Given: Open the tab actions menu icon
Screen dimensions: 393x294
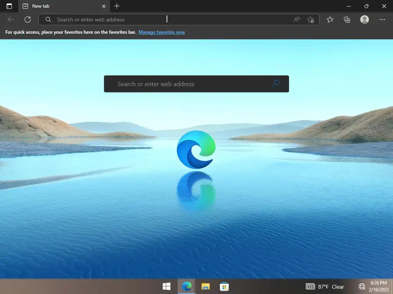Looking at the screenshot, I should 9,6.
